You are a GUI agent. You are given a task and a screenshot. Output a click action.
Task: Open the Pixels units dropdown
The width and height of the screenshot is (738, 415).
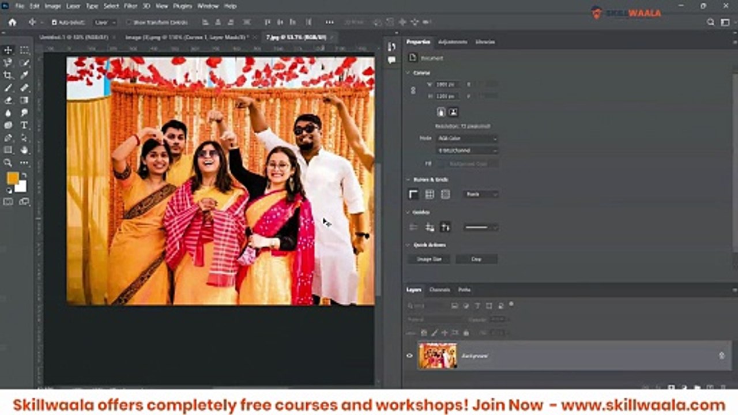pos(481,194)
